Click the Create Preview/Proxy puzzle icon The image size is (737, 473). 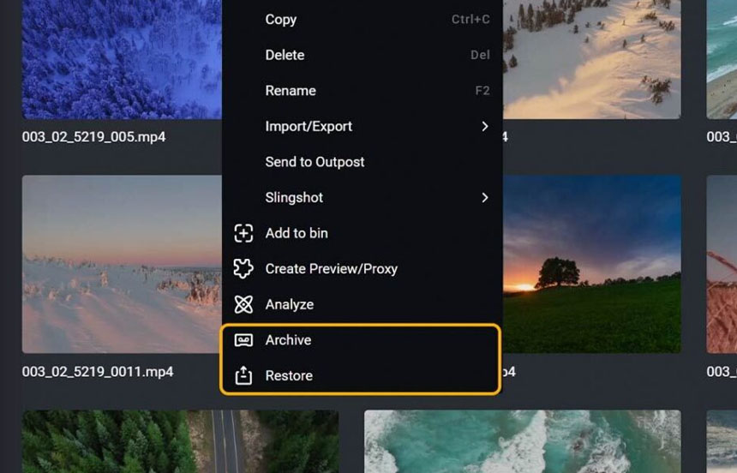coord(243,269)
